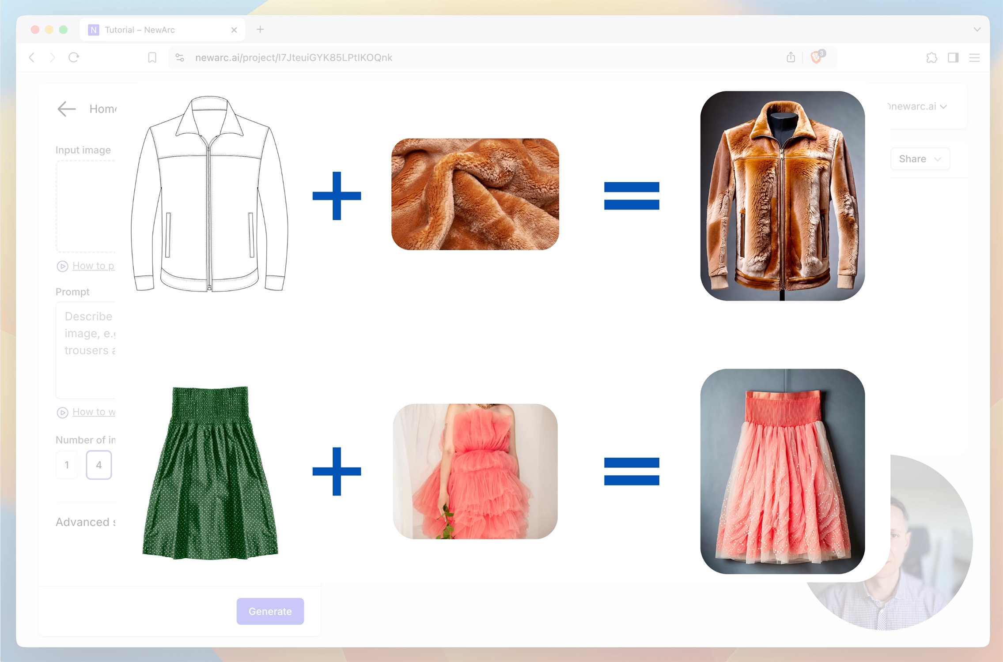1003x662 pixels.
Task: Select 1 for number of images
Action: click(x=67, y=465)
